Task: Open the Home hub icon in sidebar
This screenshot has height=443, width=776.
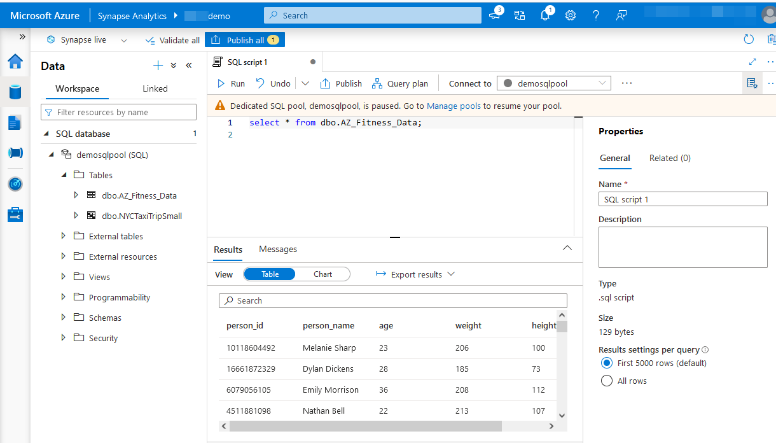Action: point(15,62)
